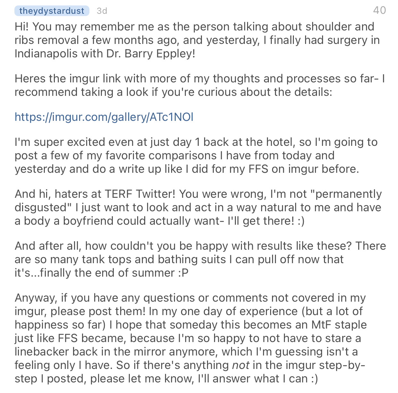Click the post score of 40
Viewport: 398px width, 393px height.
(x=379, y=10)
